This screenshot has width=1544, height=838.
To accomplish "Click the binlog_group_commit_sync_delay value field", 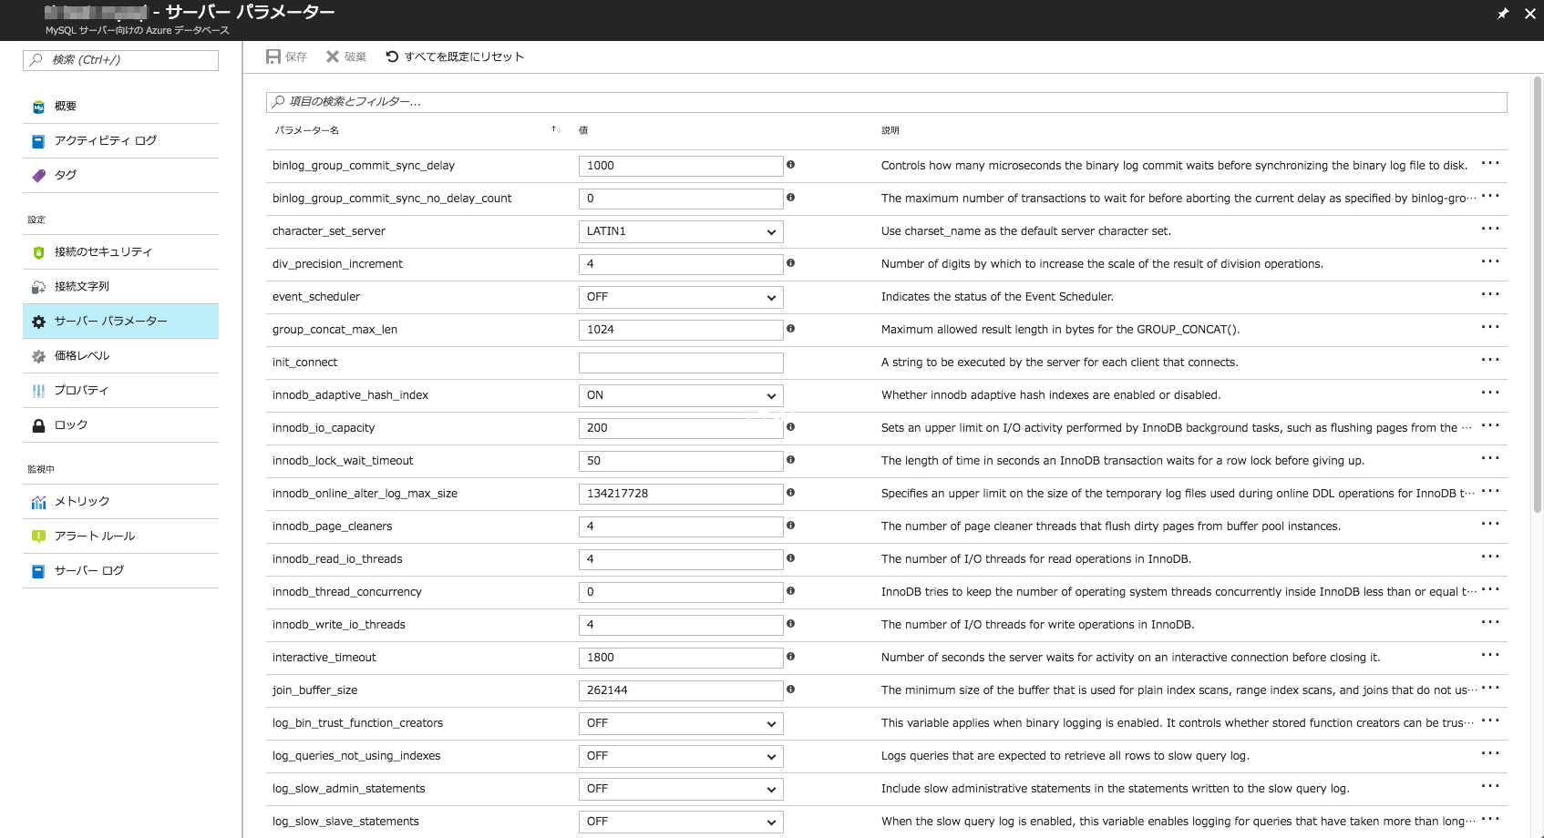I will coord(681,166).
